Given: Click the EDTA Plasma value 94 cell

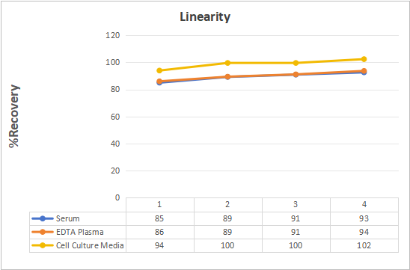Looking at the screenshot, I should coord(364,232).
